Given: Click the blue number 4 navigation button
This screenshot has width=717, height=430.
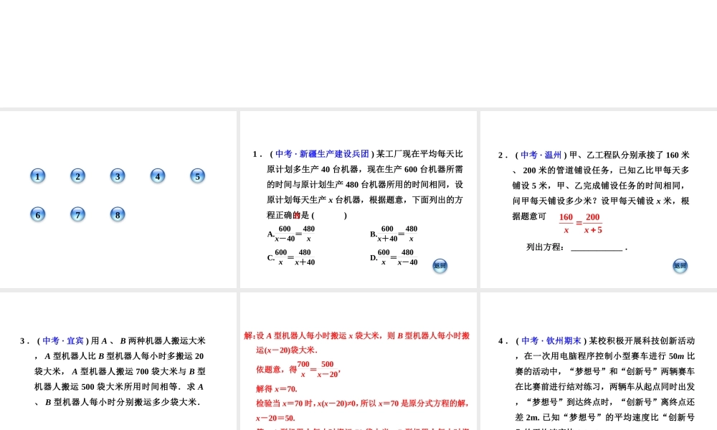Looking at the screenshot, I should click(x=158, y=176).
